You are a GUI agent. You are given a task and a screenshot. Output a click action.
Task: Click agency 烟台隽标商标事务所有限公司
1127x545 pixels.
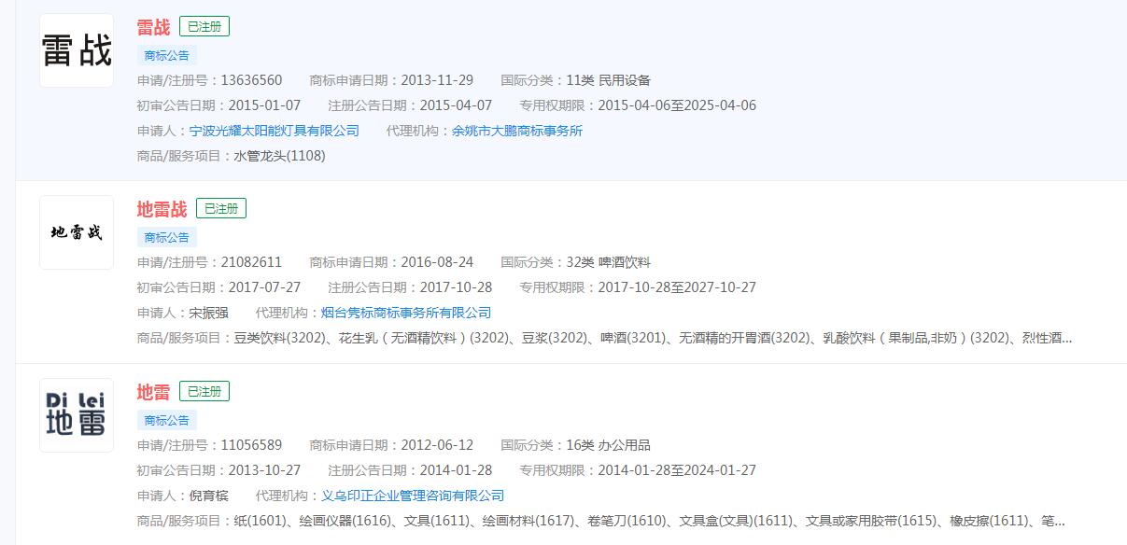[408, 313]
